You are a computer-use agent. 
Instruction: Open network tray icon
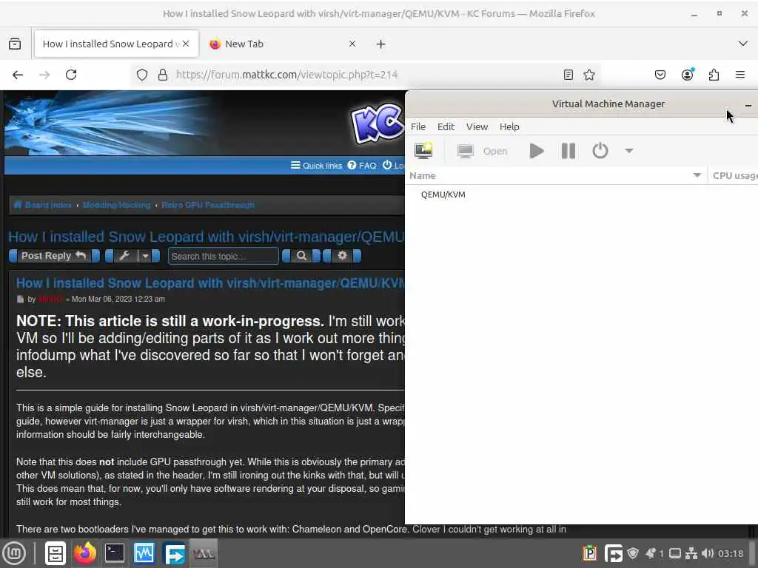(x=691, y=553)
